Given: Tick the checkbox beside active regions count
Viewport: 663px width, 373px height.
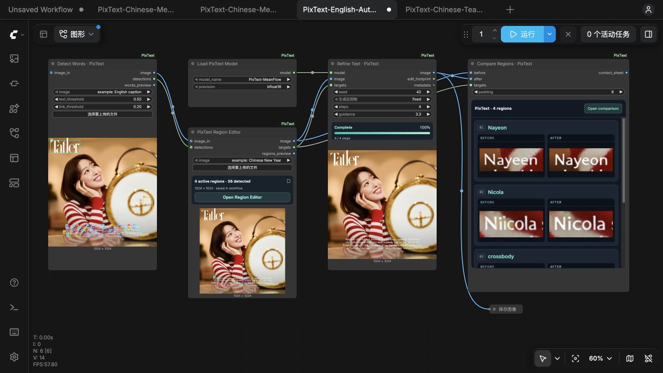Looking at the screenshot, I should pyautogui.click(x=289, y=181).
